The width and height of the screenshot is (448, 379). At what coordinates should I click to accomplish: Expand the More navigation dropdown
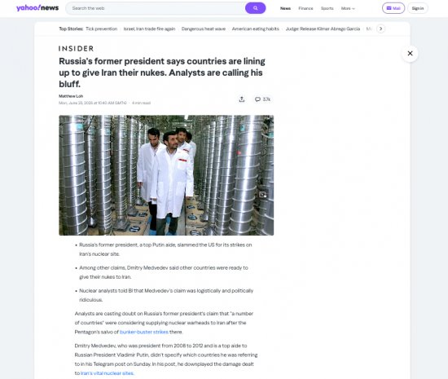tap(348, 8)
